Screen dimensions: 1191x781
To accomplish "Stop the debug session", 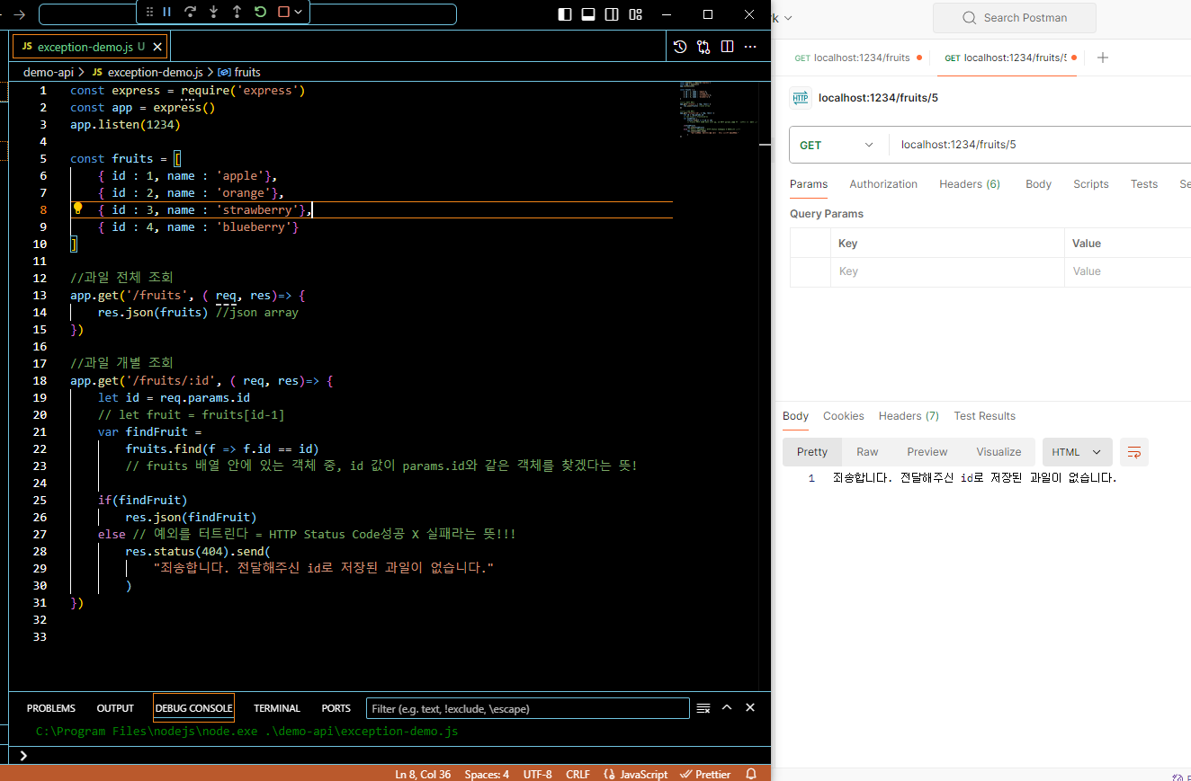I will (283, 13).
